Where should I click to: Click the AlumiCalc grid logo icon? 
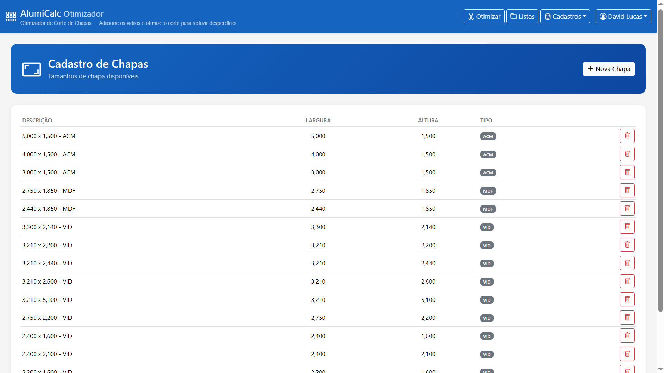point(11,16)
